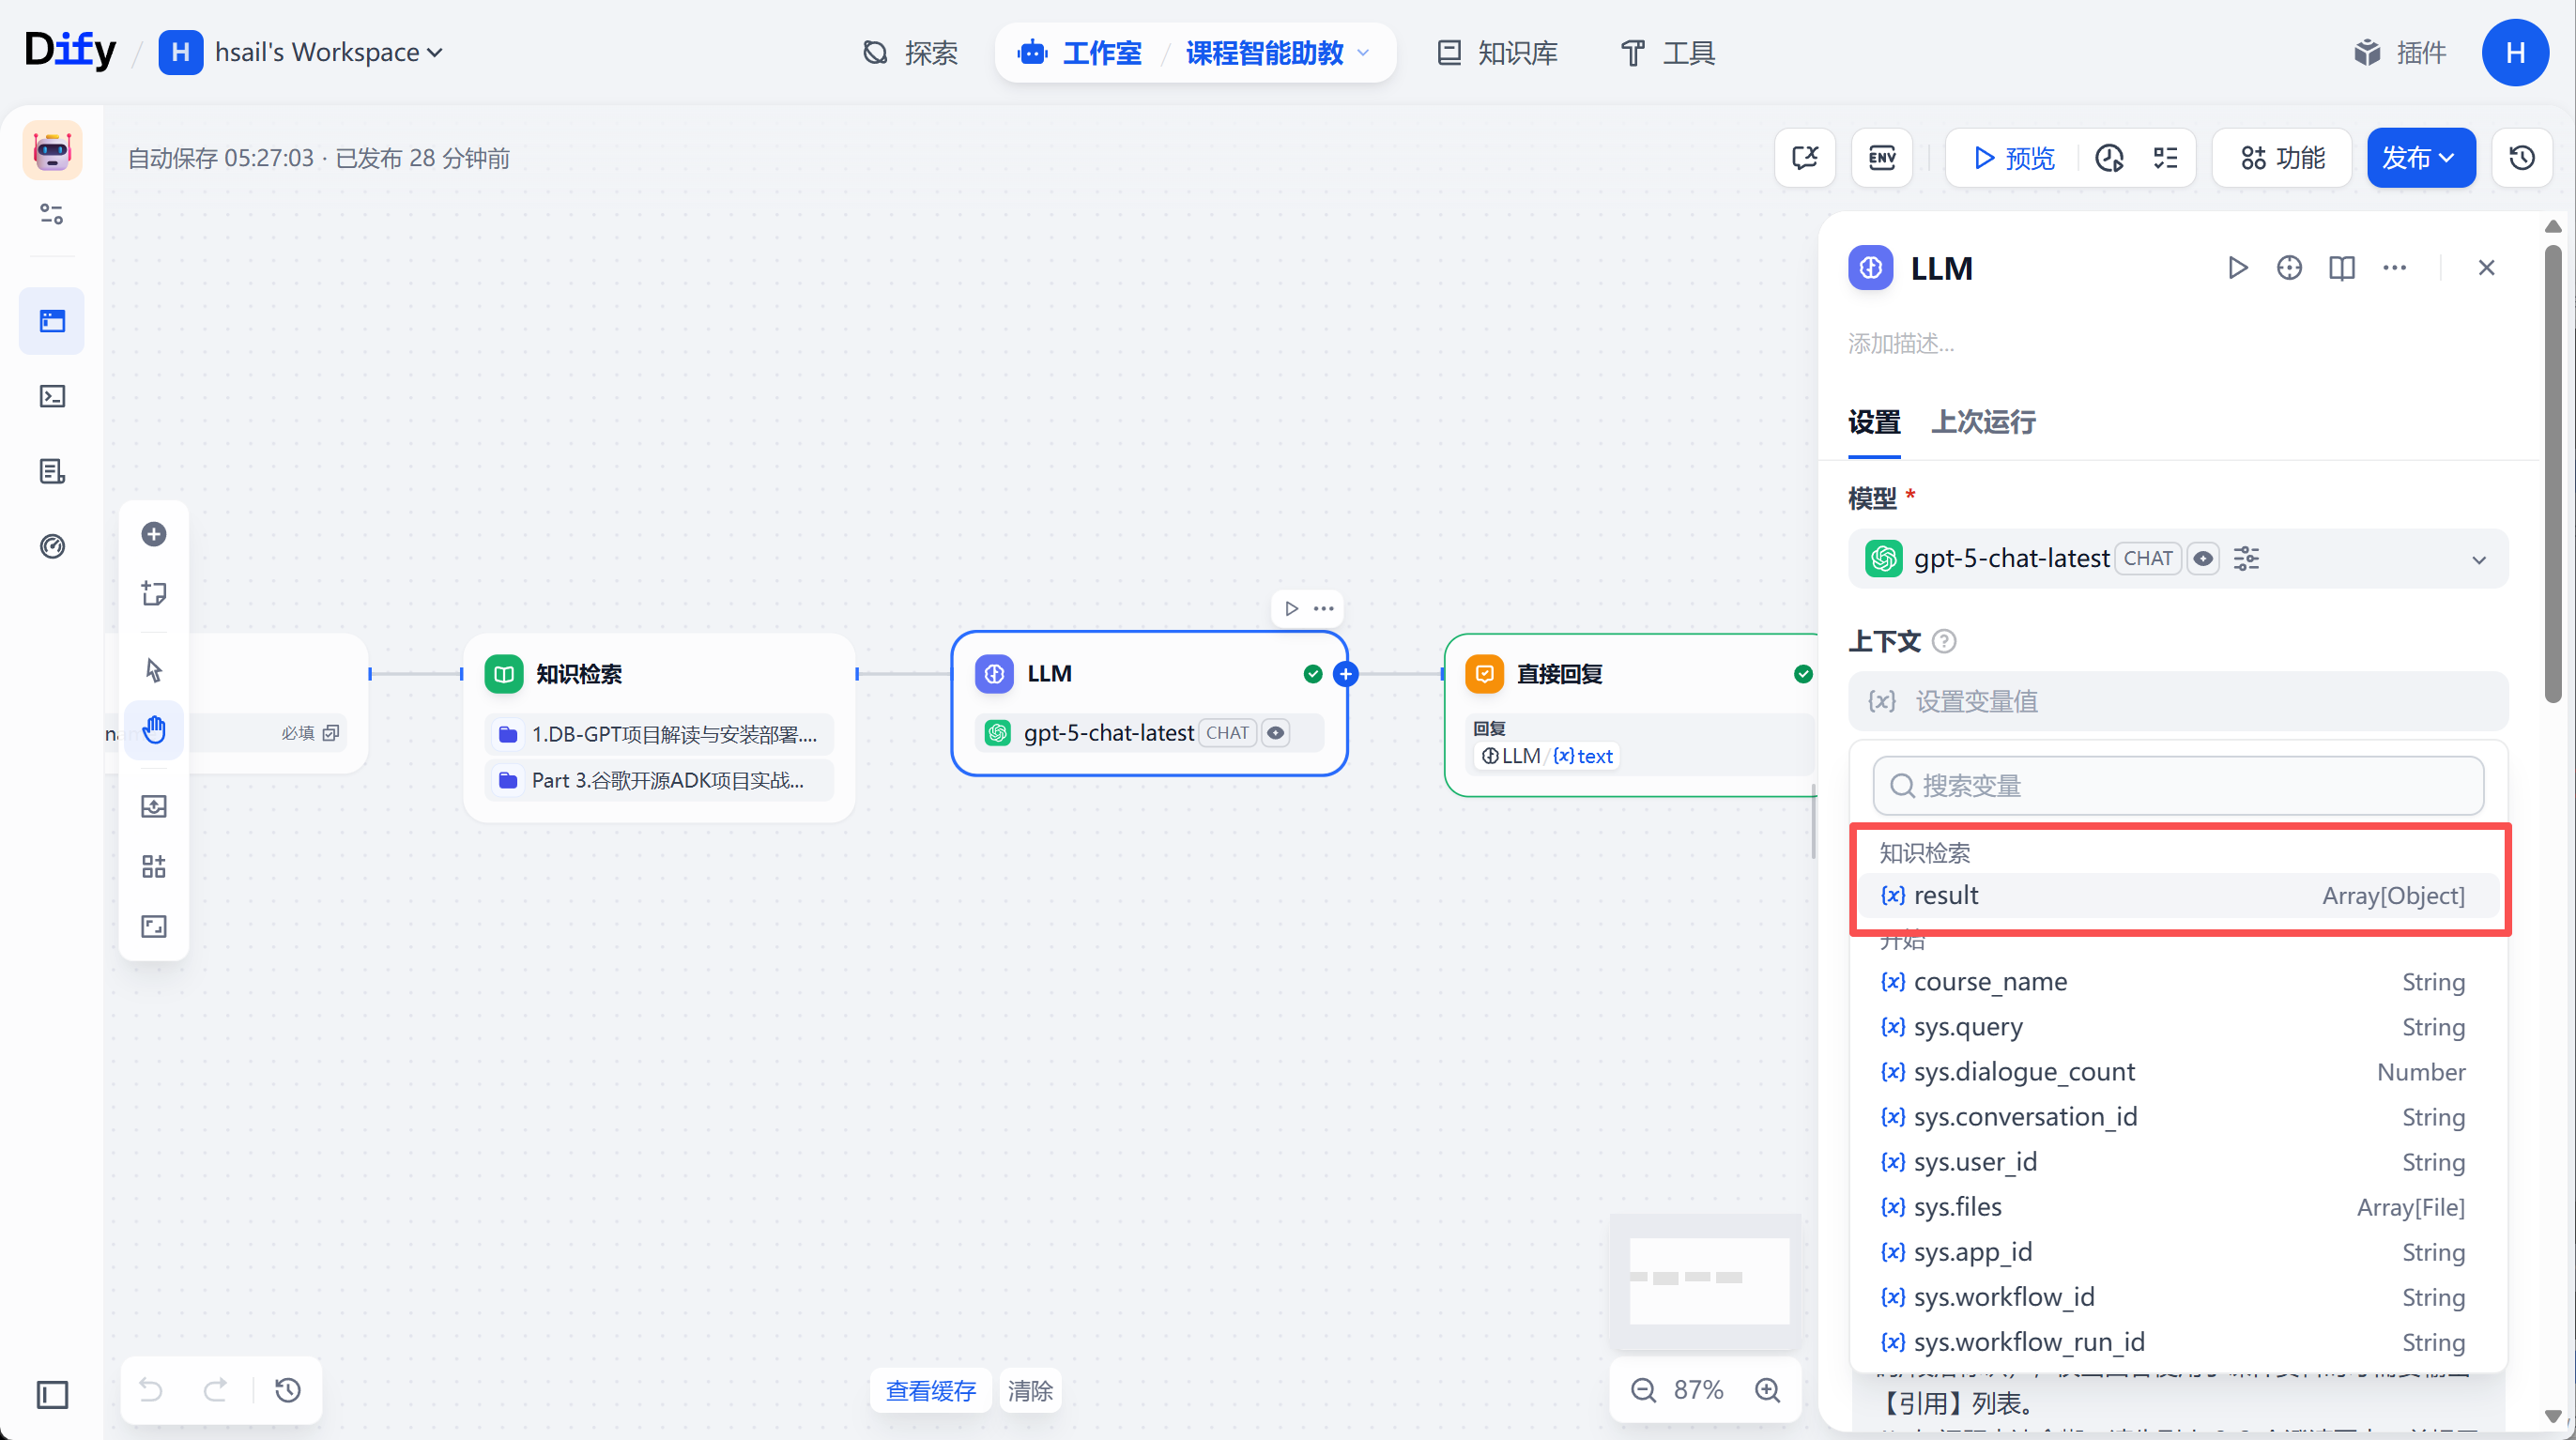Go to the 探索 menu item
Screen dimensions: 2576x1440
[x=909, y=52]
